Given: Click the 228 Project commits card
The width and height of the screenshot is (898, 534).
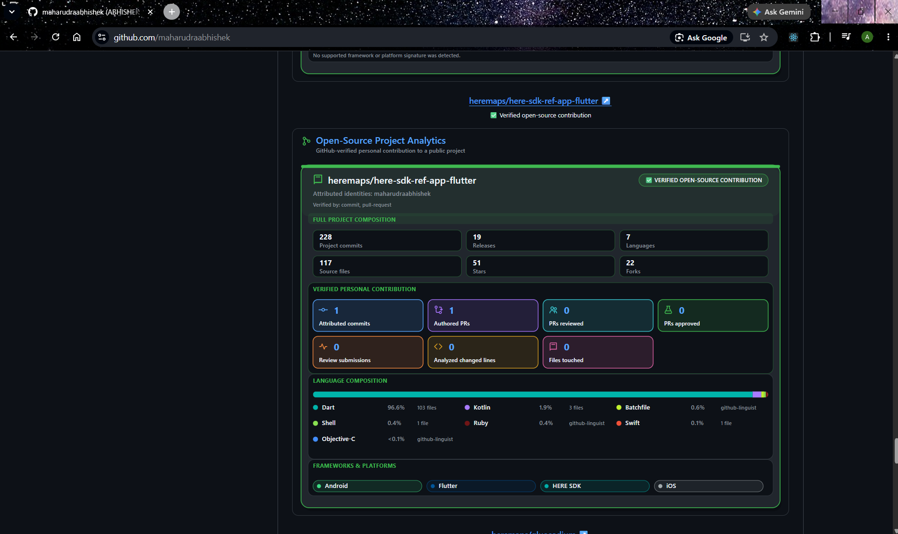Looking at the screenshot, I should coord(387,240).
